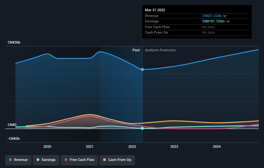The width and height of the screenshot is (264, 168).
Task: Click the tooltip 'Cash From Op' row label
Action: 156,33
